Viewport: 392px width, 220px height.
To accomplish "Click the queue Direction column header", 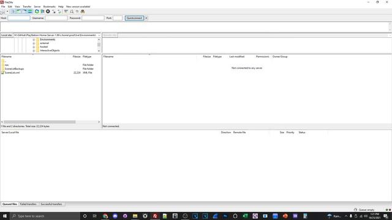I will [226, 133].
